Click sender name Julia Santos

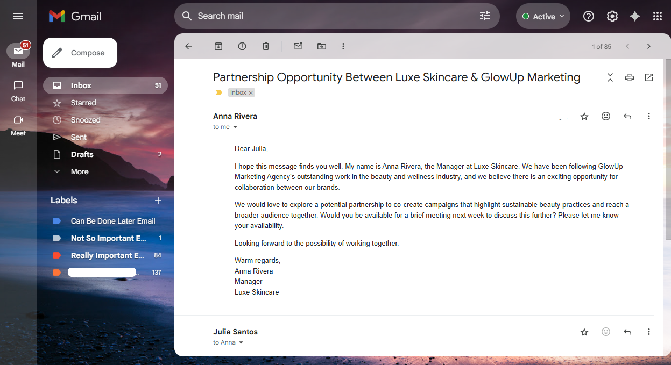pyautogui.click(x=235, y=332)
